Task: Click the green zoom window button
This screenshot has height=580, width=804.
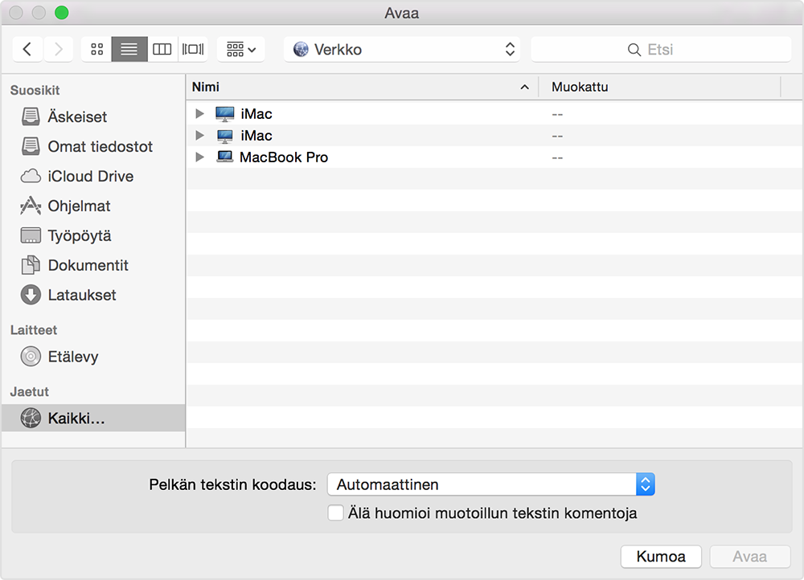Action: click(x=62, y=12)
